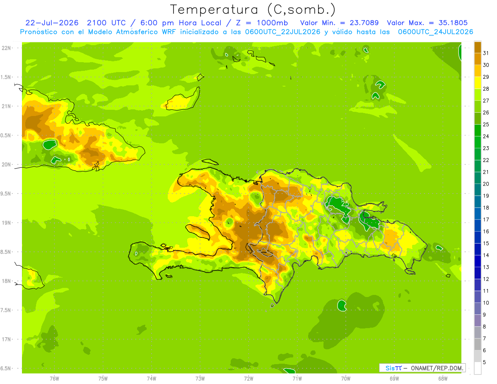Click the "6:00 pm Hora Local" text
Viewport: 497px width, 384px height.
pyautogui.click(x=181, y=23)
